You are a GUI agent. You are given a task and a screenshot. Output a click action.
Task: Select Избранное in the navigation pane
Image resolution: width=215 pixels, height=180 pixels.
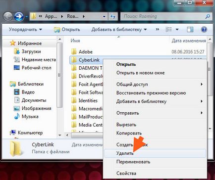click(30, 44)
